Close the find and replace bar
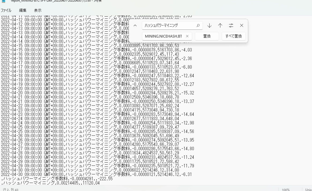This screenshot has height=191, width=312. 242,25
